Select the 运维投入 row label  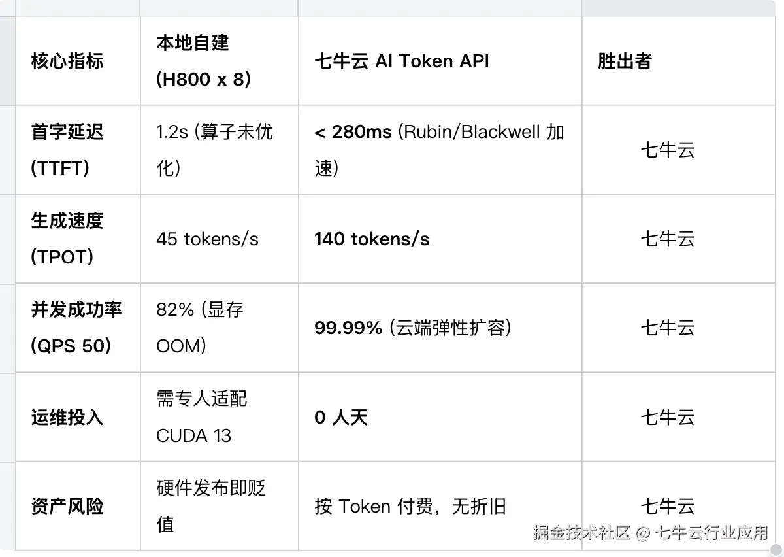tap(67, 417)
